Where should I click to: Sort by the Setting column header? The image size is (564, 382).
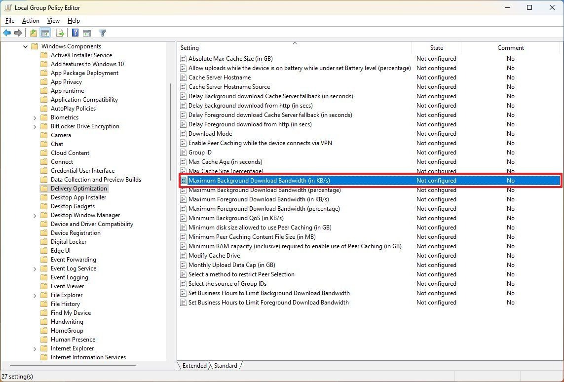pyautogui.click(x=294, y=48)
